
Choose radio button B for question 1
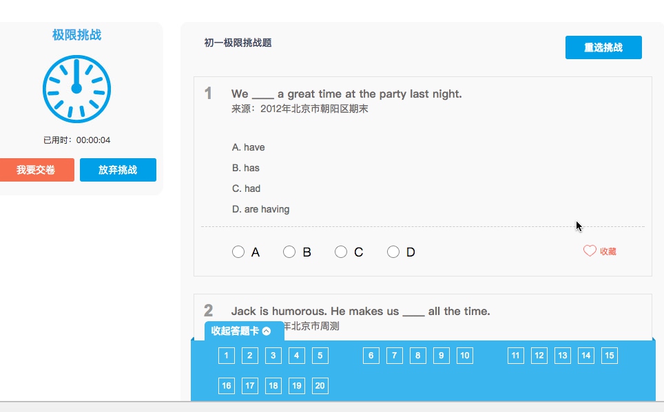click(289, 252)
